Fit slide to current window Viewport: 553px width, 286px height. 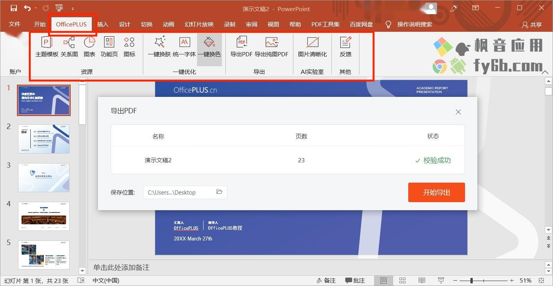pyautogui.click(x=541, y=281)
